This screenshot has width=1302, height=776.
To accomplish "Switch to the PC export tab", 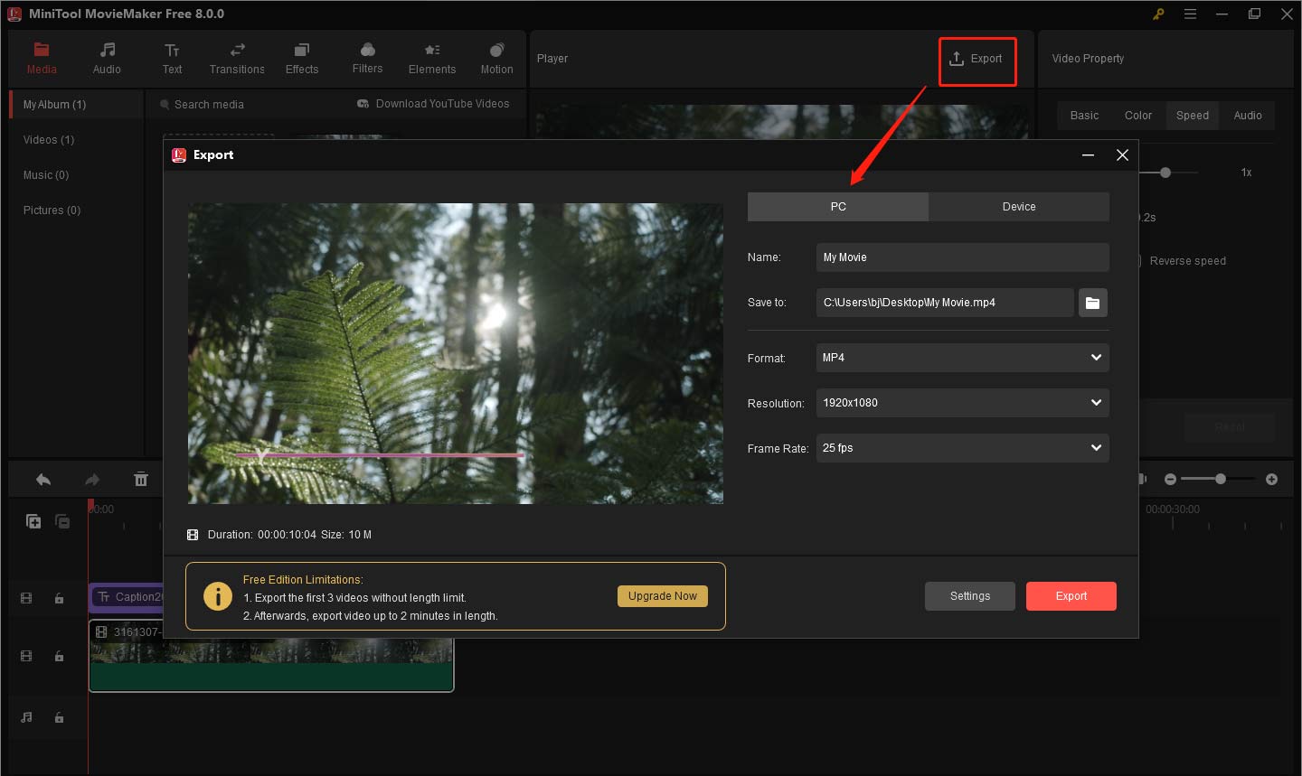I will click(x=838, y=207).
